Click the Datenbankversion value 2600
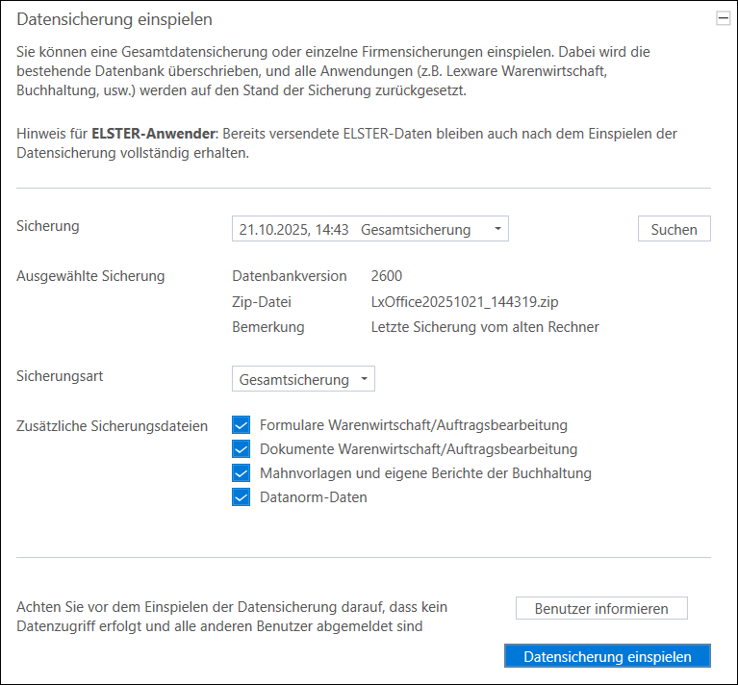 [x=387, y=276]
